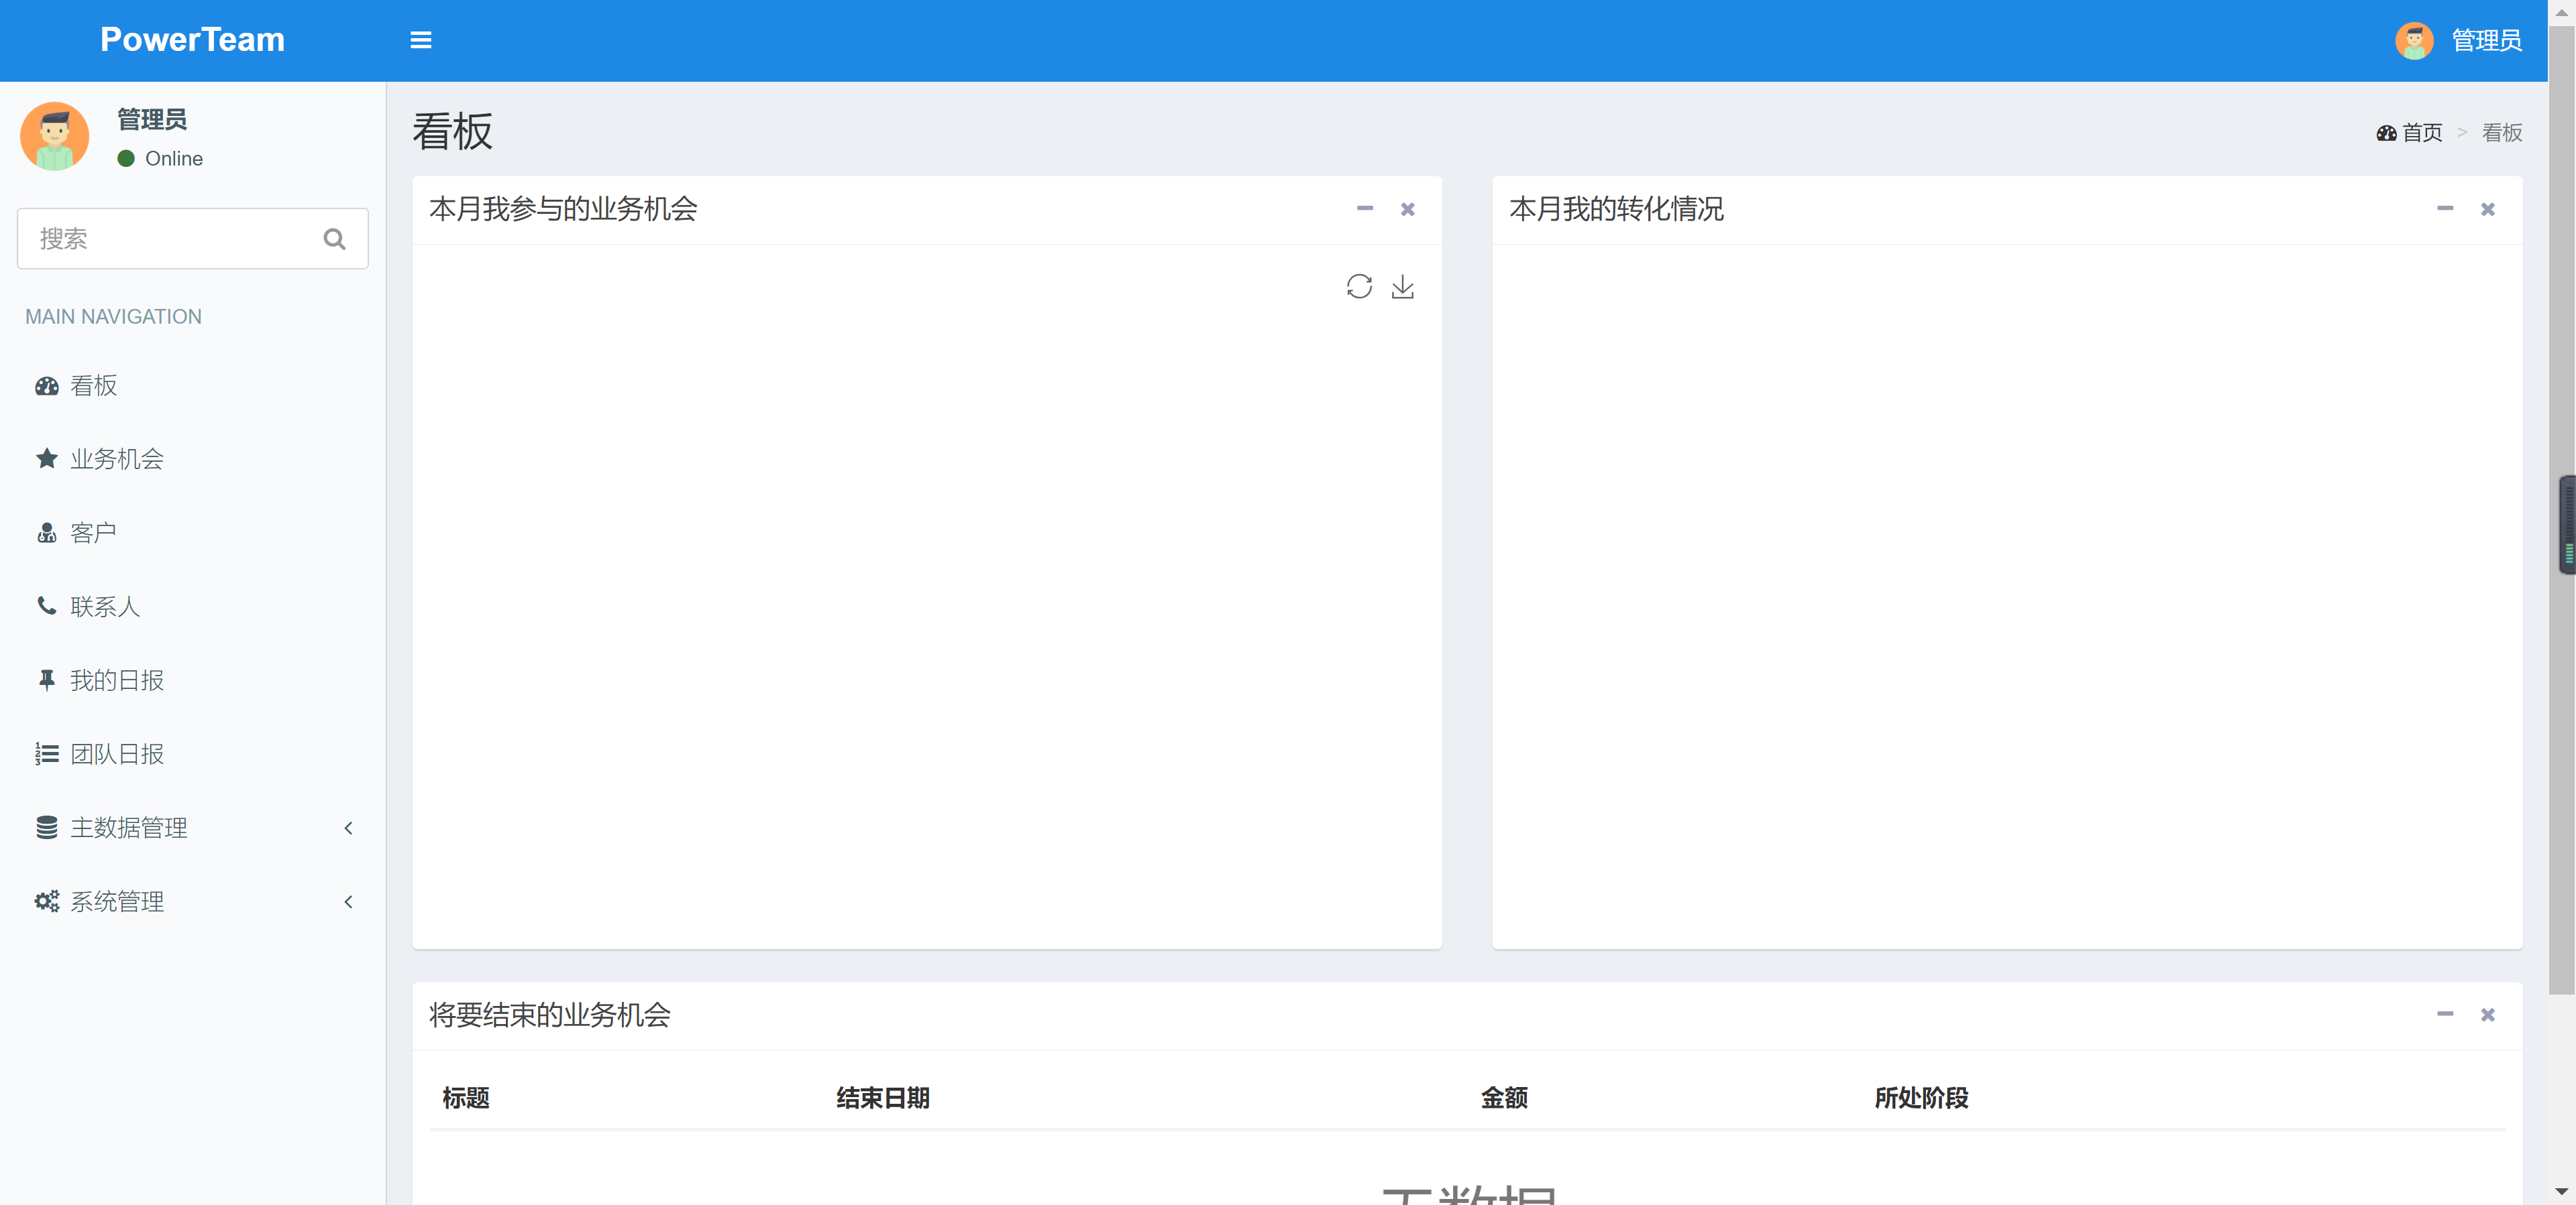
Task: Download the 本月我参与的业务机会 chart
Action: coord(1404,287)
